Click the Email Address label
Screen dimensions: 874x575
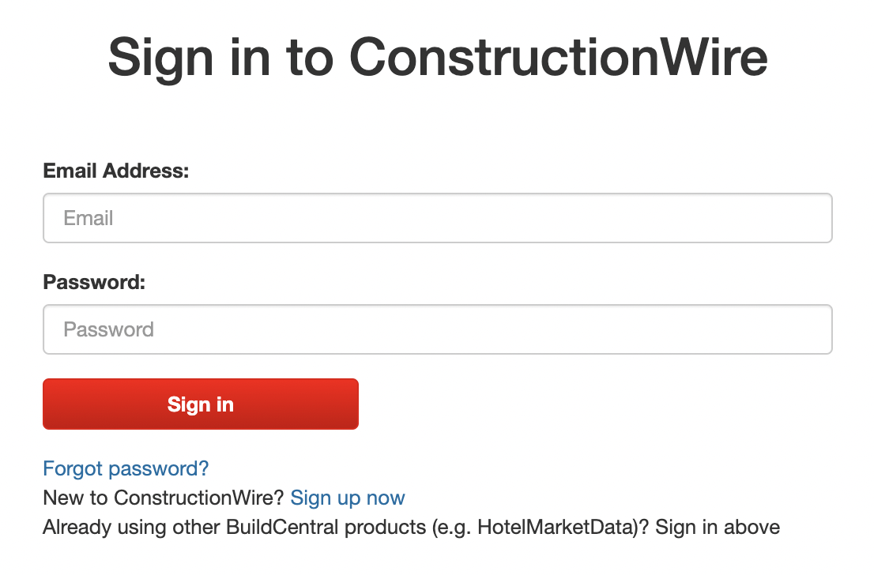[x=115, y=171]
